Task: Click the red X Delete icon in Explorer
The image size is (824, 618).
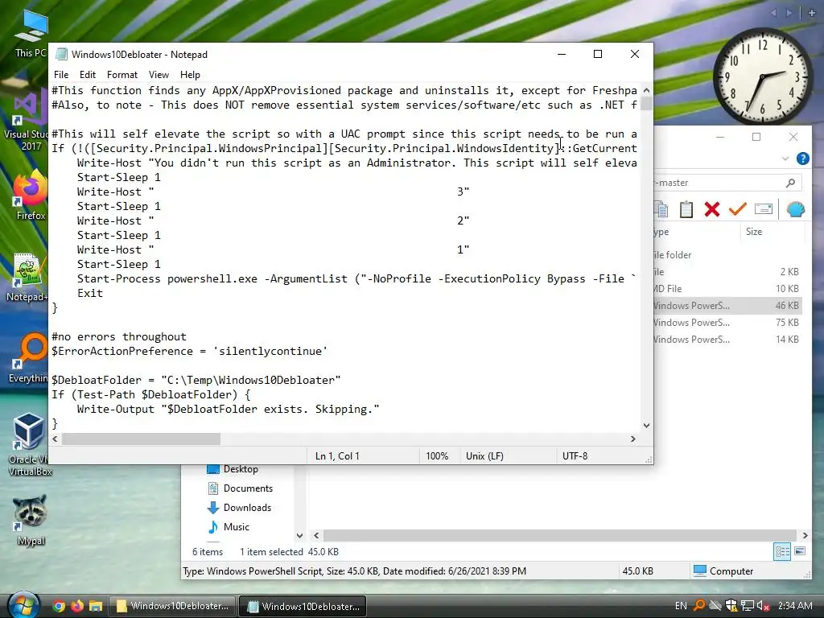Action: 711,209
